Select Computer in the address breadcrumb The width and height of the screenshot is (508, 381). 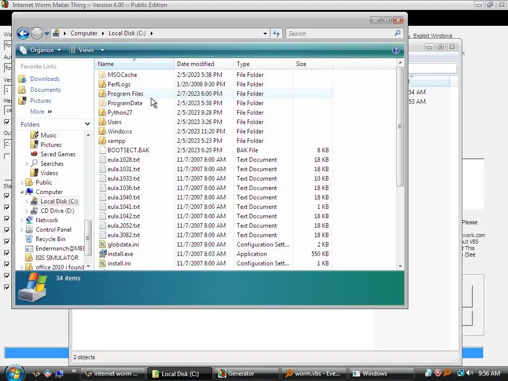point(83,33)
